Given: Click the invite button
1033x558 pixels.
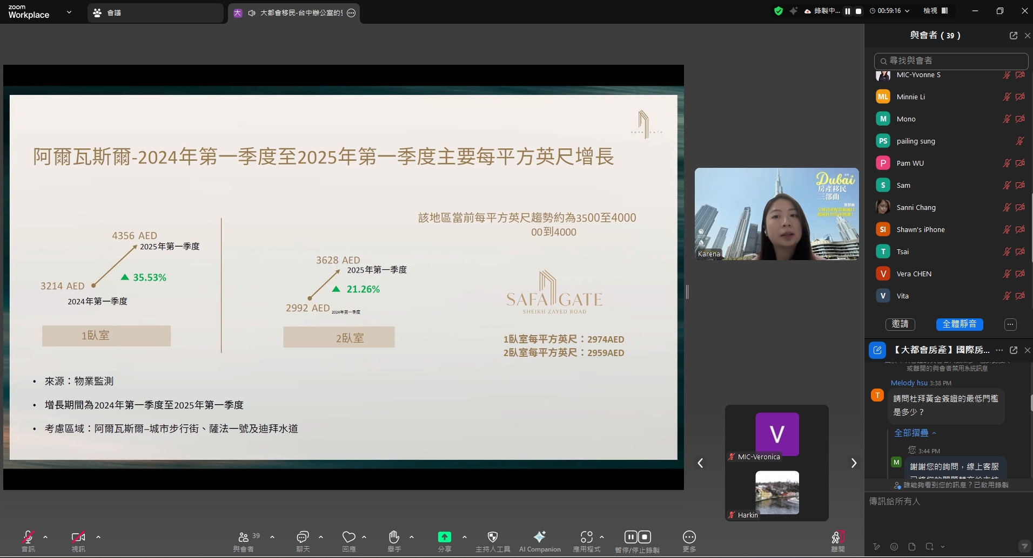Looking at the screenshot, I should [x=900, y=324].
